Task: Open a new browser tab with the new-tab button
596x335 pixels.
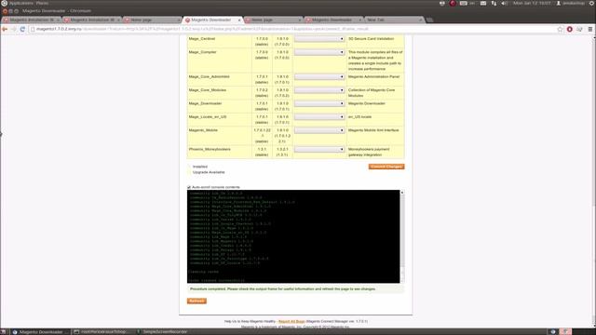Action: [x=430, y=20]
